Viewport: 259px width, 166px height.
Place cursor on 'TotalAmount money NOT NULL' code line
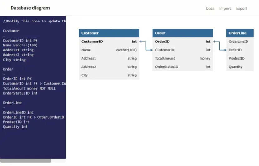coord(29,88)
